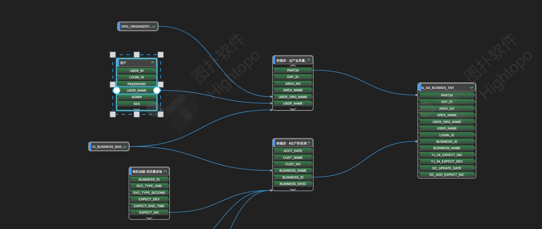Select BUSINESS_NAME in 达产阶段清 table
The image size is (542, 229).
[293, 171]
